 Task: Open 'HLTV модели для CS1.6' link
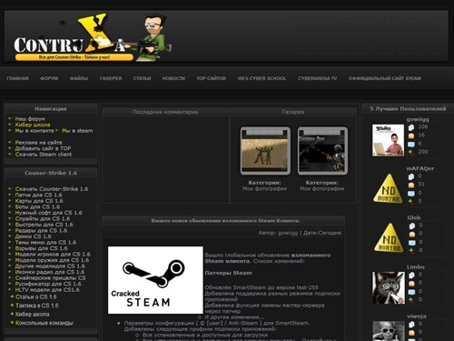(47, 290)
